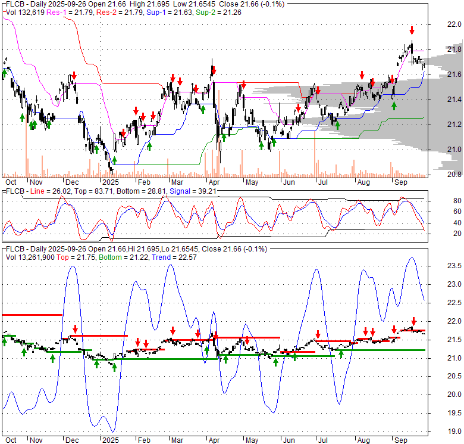Click the Top = 83.71 oscillator label
The width and height of the screenshot is (464, 444).
tap(94, 191)
